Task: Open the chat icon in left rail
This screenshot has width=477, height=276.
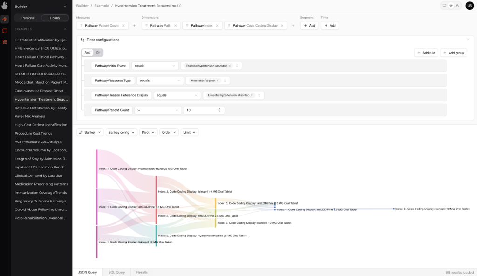Action: 5,31
